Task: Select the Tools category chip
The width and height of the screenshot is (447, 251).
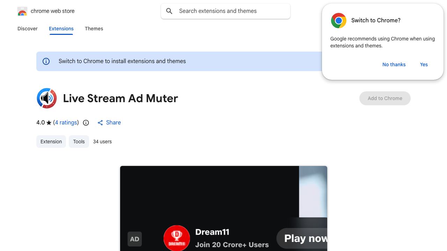Action: coord(79,142)
